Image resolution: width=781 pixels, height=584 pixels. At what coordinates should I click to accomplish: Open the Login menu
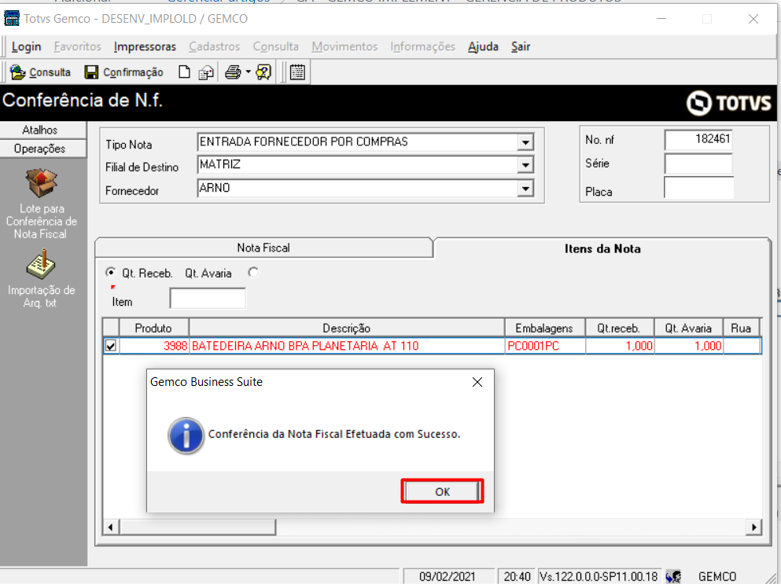click(x=26, y=46)
